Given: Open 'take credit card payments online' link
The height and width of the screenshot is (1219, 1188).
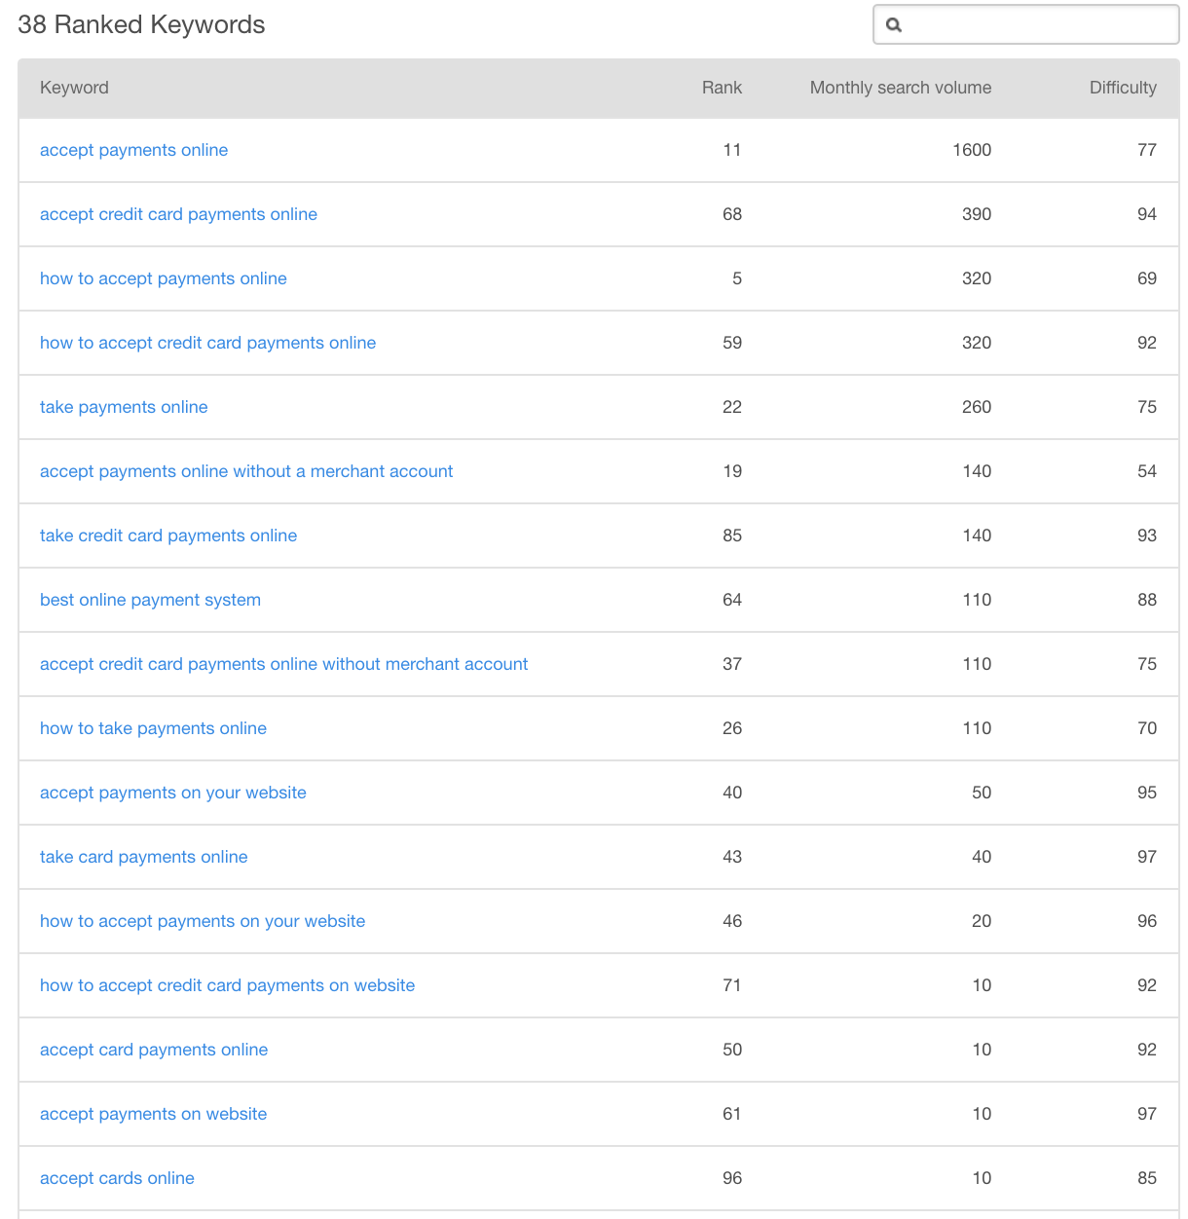Looking at the screenshot, I should click(x=168, y=536).
